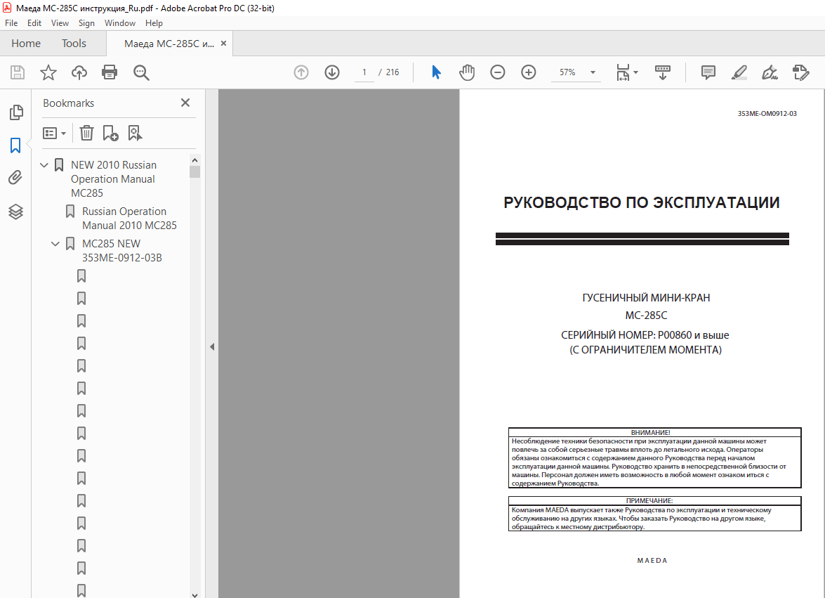The image size is (825, 598).
Task: Delete selected bookmark trash icon
Action: coord(86,134)
